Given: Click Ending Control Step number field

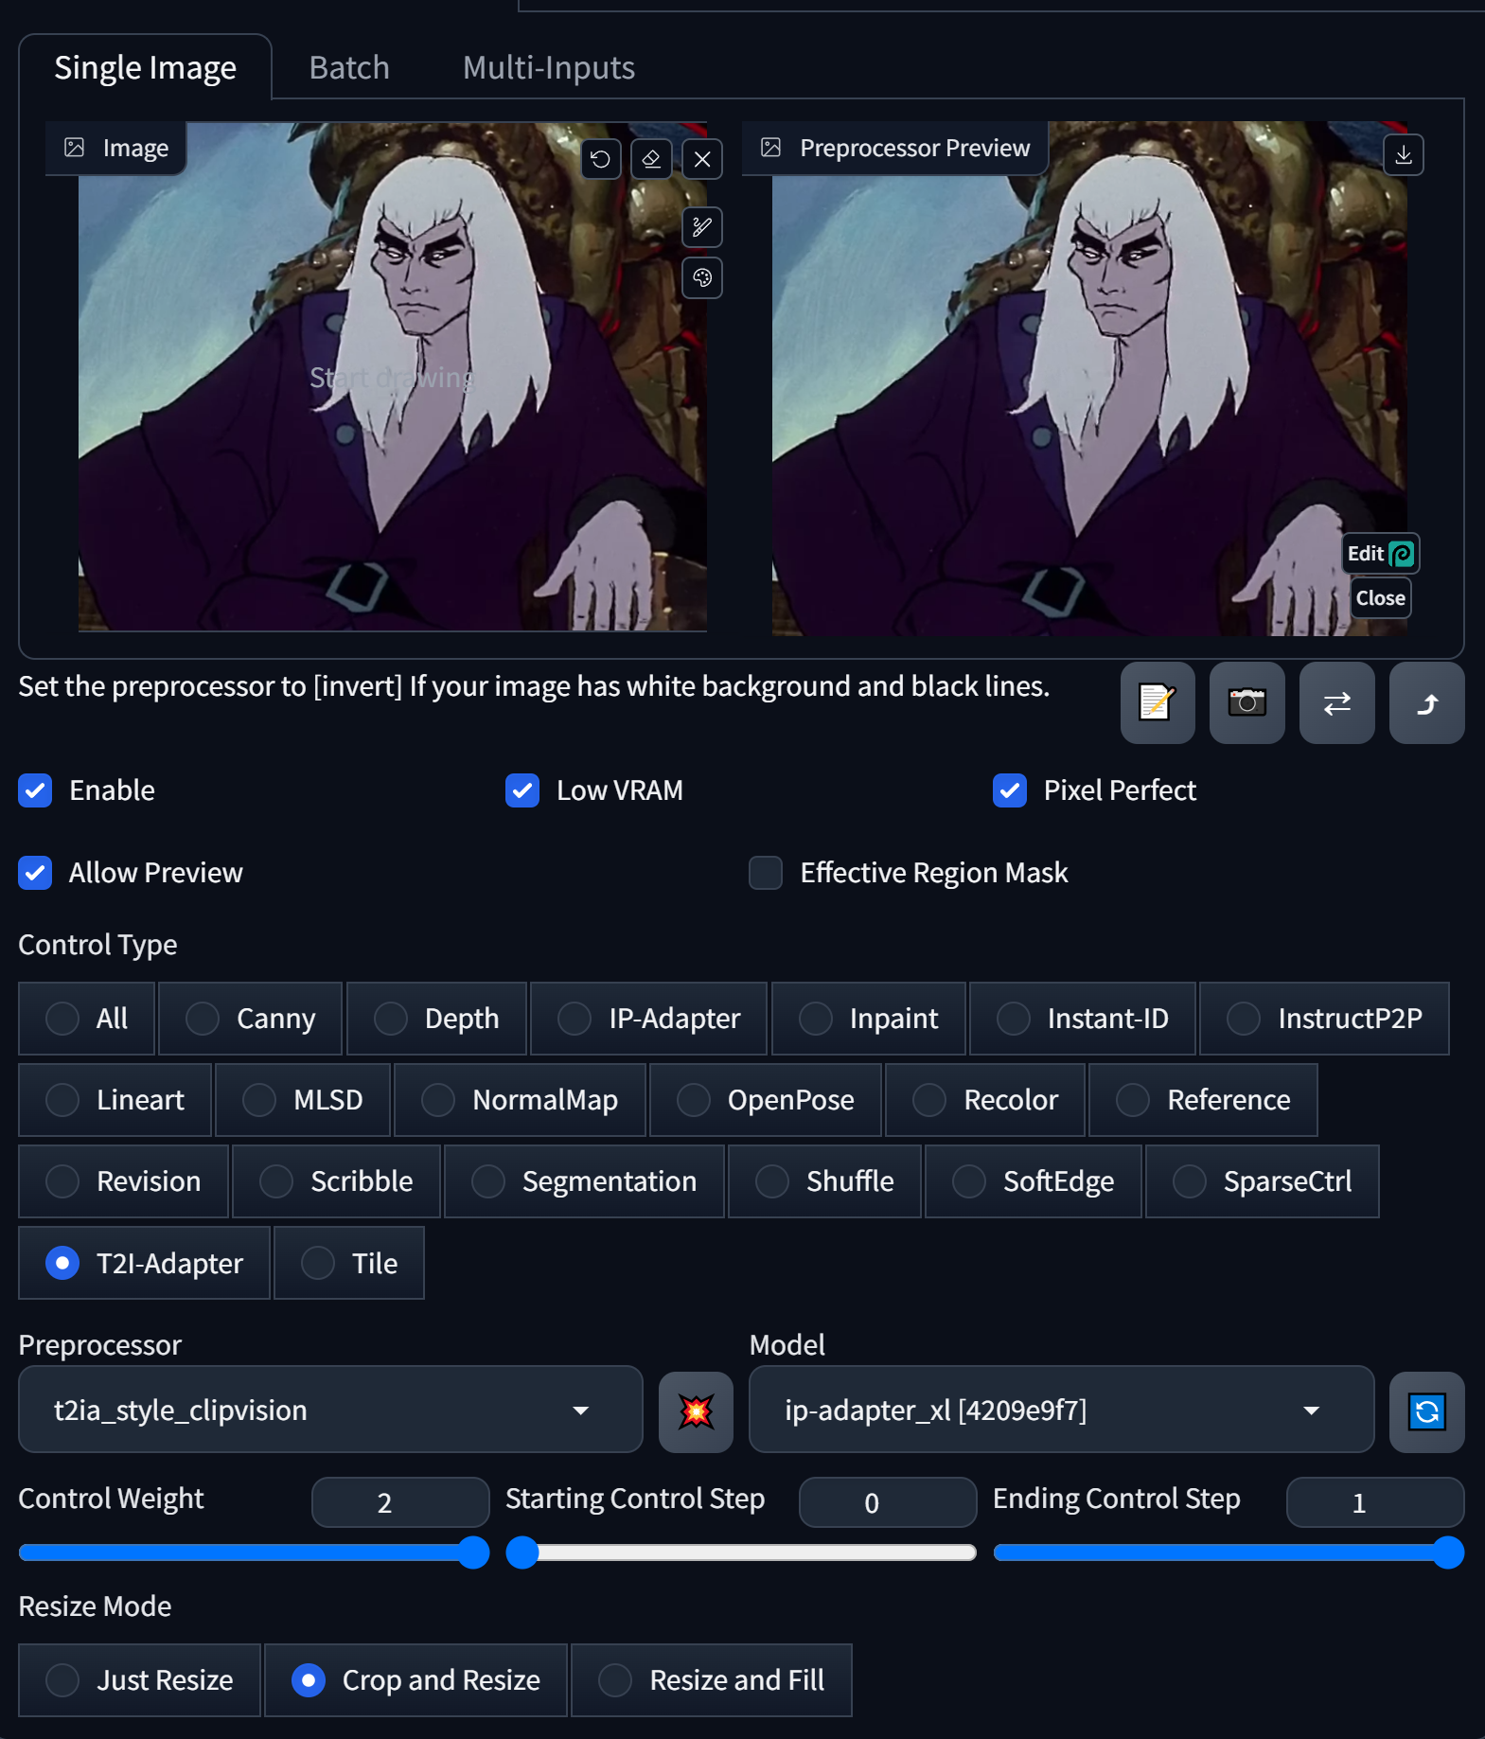Looking at the screenshot, I should coord(1375,1502).
